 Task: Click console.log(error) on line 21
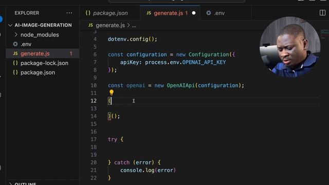(148, 170)
